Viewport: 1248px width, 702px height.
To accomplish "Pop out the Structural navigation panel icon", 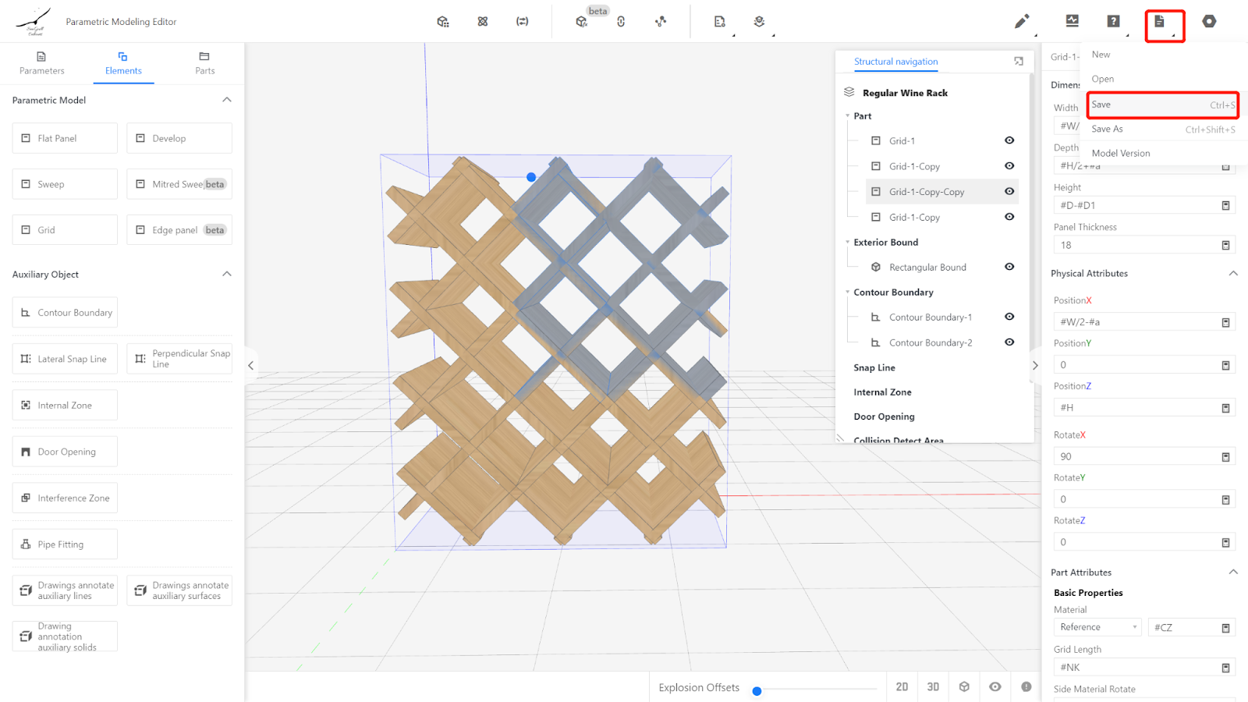I will (x=1019, y=62).
